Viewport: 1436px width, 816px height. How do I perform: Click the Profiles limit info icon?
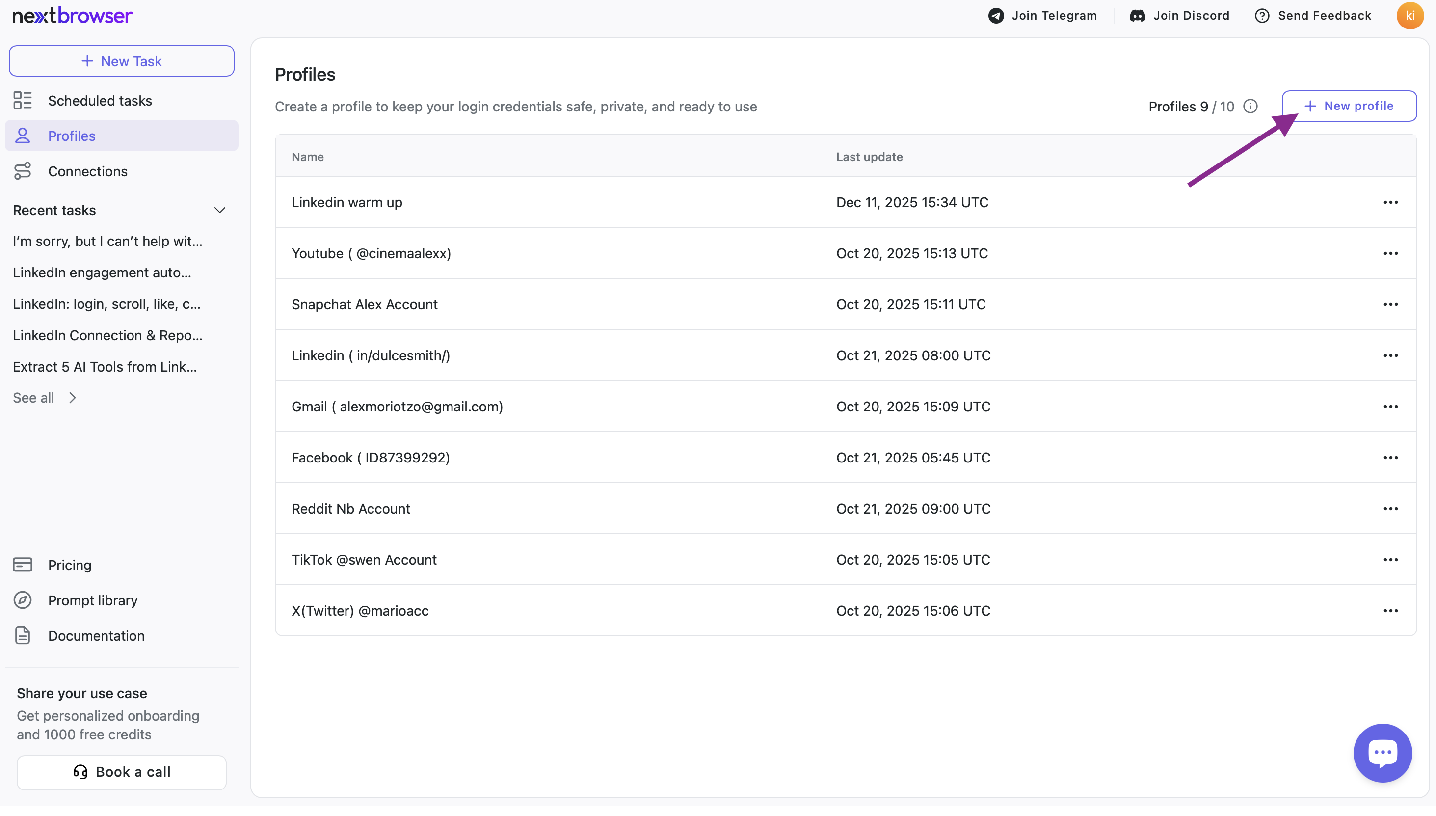tap(1250, 107)
